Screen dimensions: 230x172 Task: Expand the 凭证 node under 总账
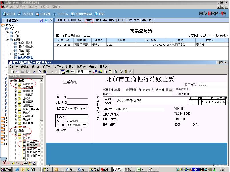click(x=7, y=36)
